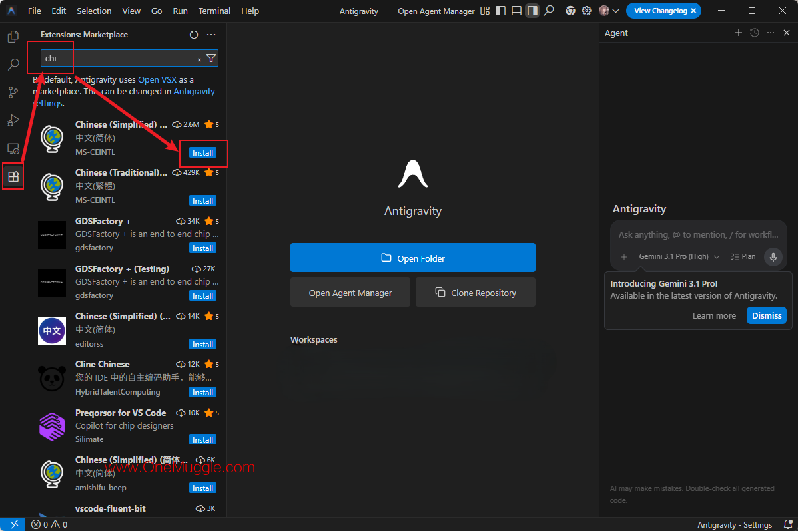Open the Run menu
798x531 pixels.
(x=180, y=11)
